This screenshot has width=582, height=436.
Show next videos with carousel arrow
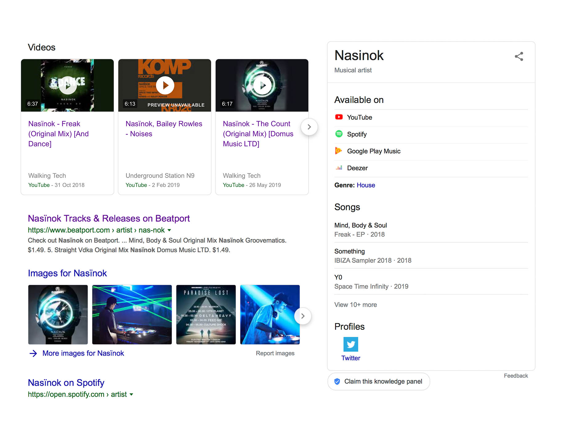(x=309, y=127)
